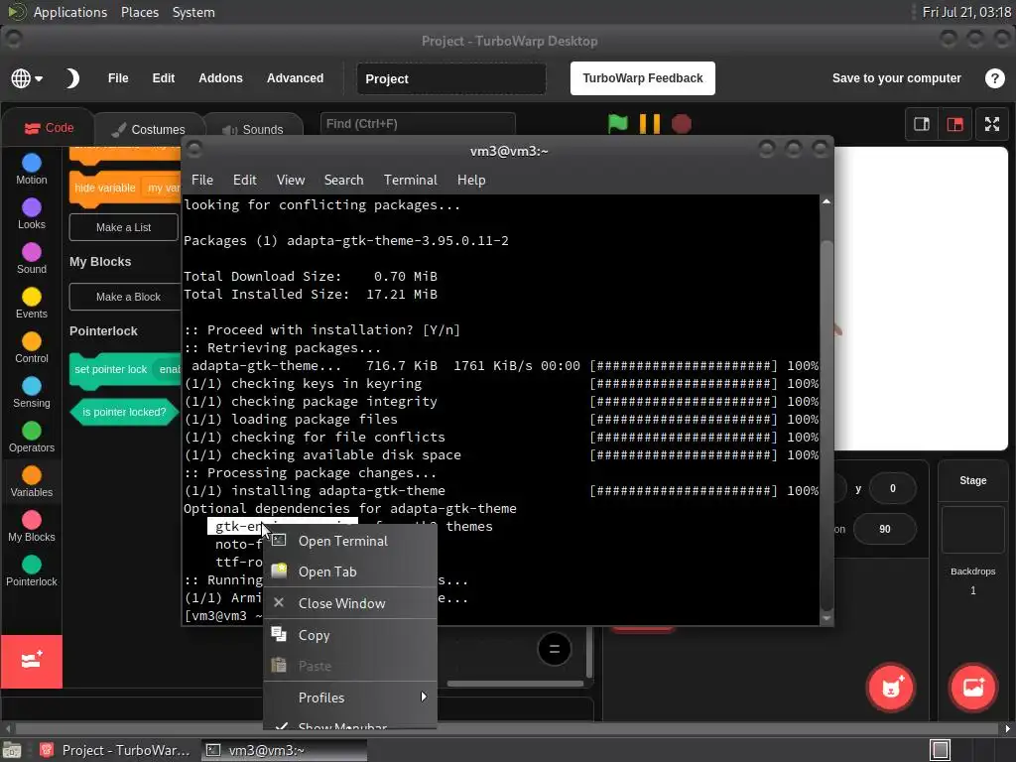Select the Events category circle
The width and height of the screenshot is (1016, 762).
(31, 297)
